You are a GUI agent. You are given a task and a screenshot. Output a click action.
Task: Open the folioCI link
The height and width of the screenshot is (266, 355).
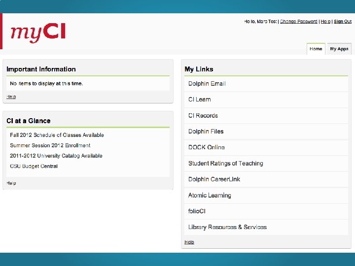pyautogui.click(x=266, y=211)
